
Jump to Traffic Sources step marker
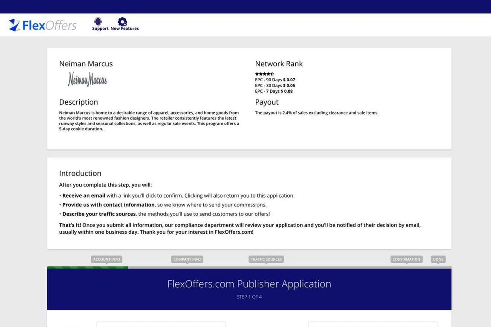click(266, 259)
